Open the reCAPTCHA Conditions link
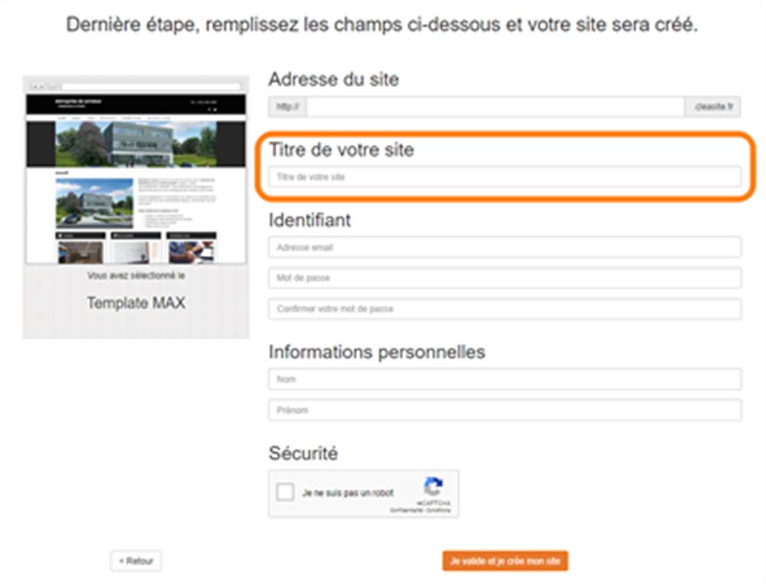 (x=439, y=511)
